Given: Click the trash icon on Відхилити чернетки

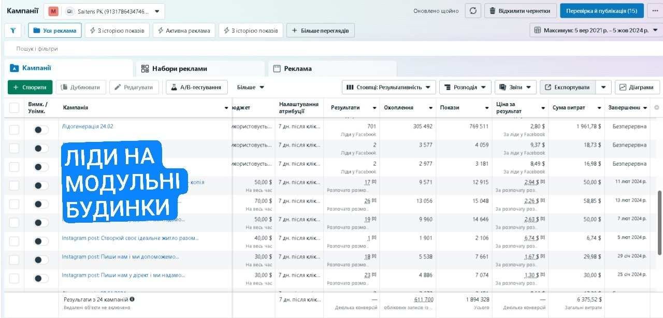Looking at the screenshot, I should click(493, 11).
